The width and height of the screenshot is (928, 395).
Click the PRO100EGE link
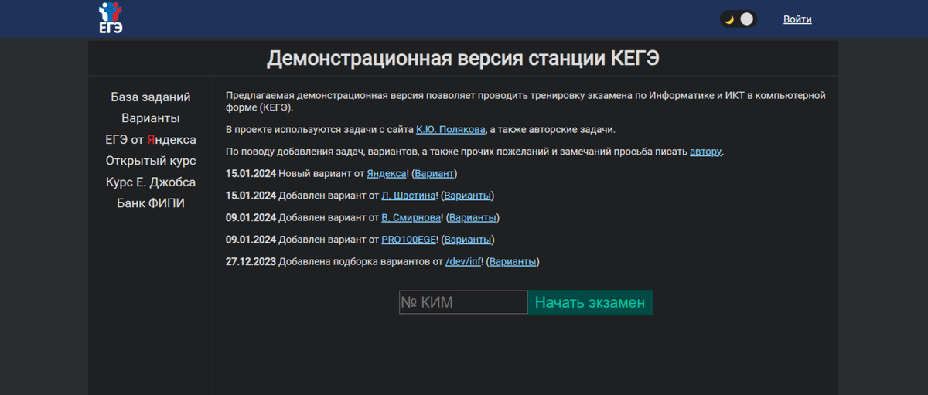point(410,240)
